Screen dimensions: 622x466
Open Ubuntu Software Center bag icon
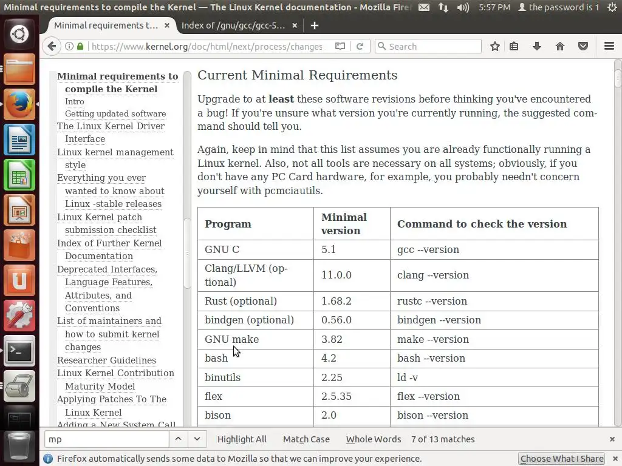pyautogui.click(x=19, y=245)
